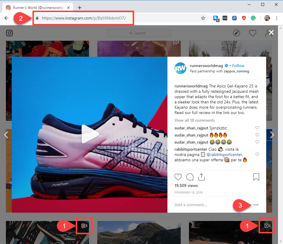Like sudar_shan_rajput's first comment heart
This screenshot has height=244, width=283.
257,128
